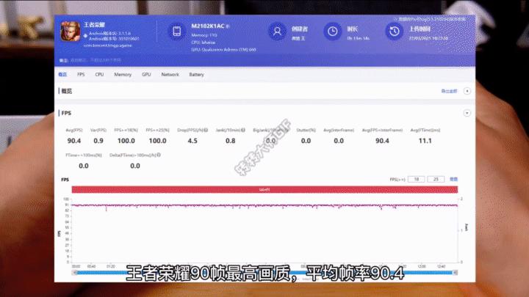The height and width of the screenshot is (297, 529).
Task: Click the 王者荣耀 game app icon
Action: [71, 32]
